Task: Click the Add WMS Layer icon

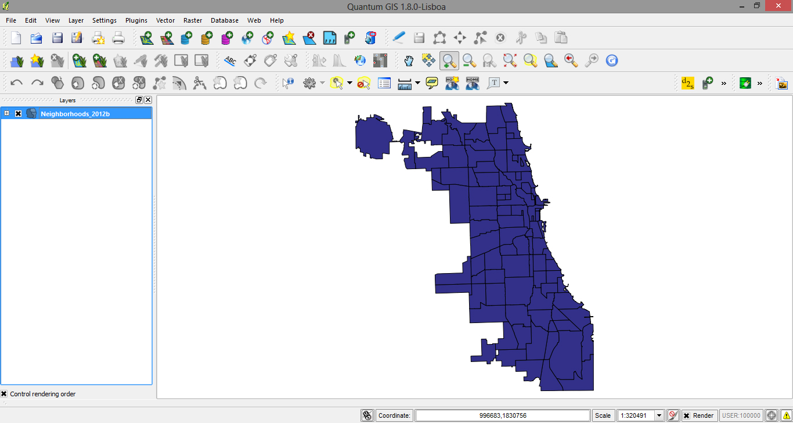Action: pos(247,37)
